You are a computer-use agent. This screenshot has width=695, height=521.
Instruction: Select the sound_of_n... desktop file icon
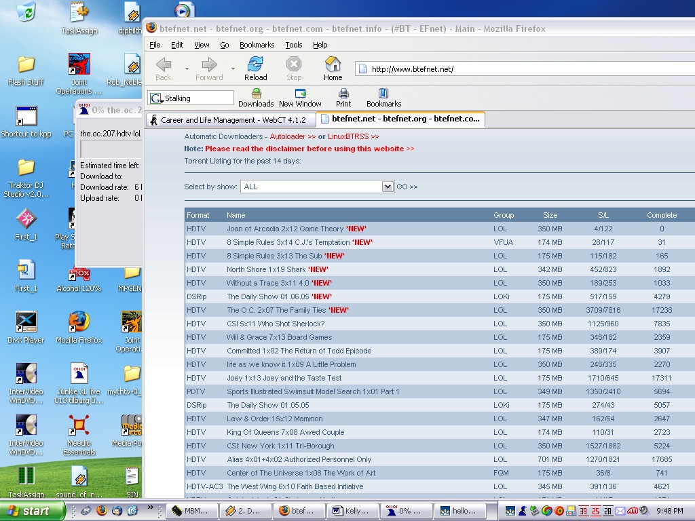point(79,482)
